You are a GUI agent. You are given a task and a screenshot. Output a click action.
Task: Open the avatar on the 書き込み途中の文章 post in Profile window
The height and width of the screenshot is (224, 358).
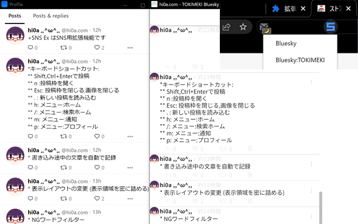(15, 156)
